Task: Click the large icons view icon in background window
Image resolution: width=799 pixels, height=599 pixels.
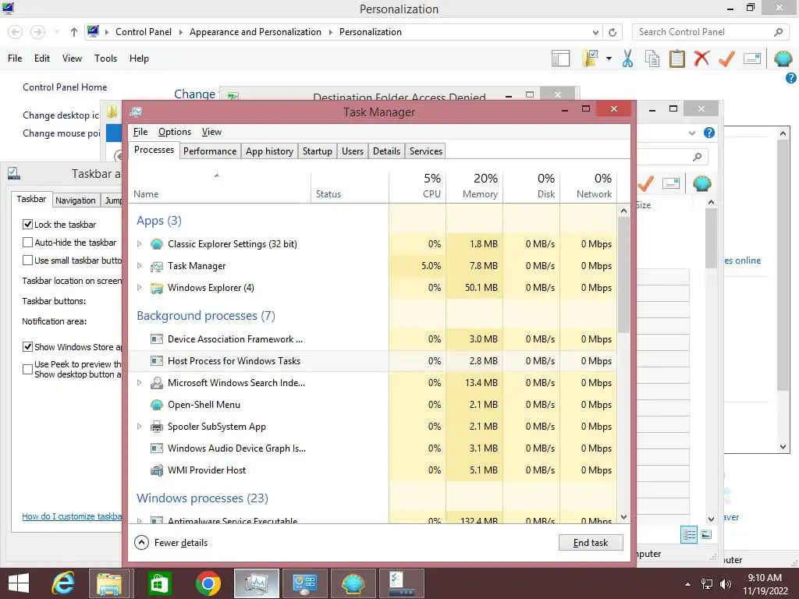Action: (706, 534)
